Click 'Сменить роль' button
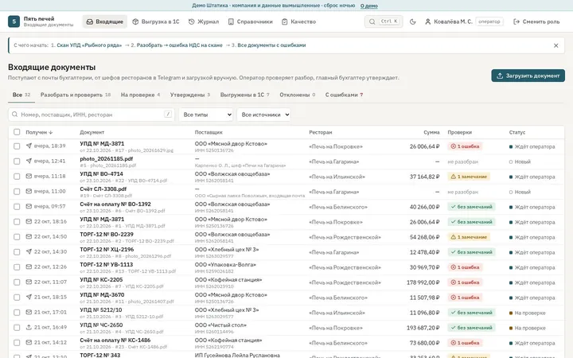Viewport: 573px width, 358px height. pos(536,21)
